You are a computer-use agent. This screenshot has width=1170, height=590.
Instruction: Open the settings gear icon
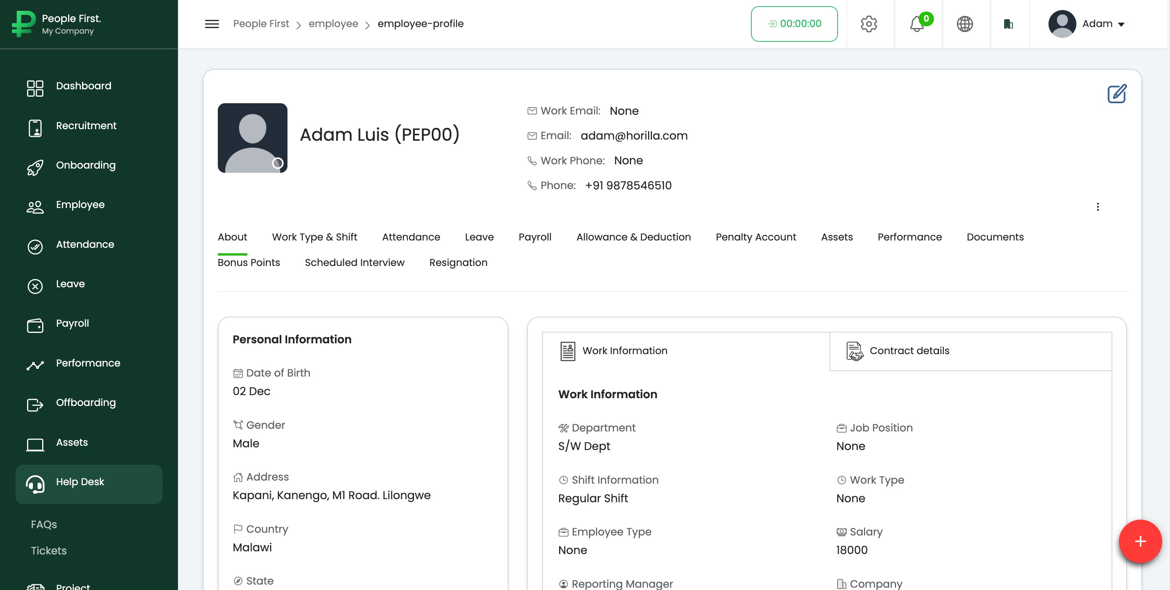click(869, 24)
